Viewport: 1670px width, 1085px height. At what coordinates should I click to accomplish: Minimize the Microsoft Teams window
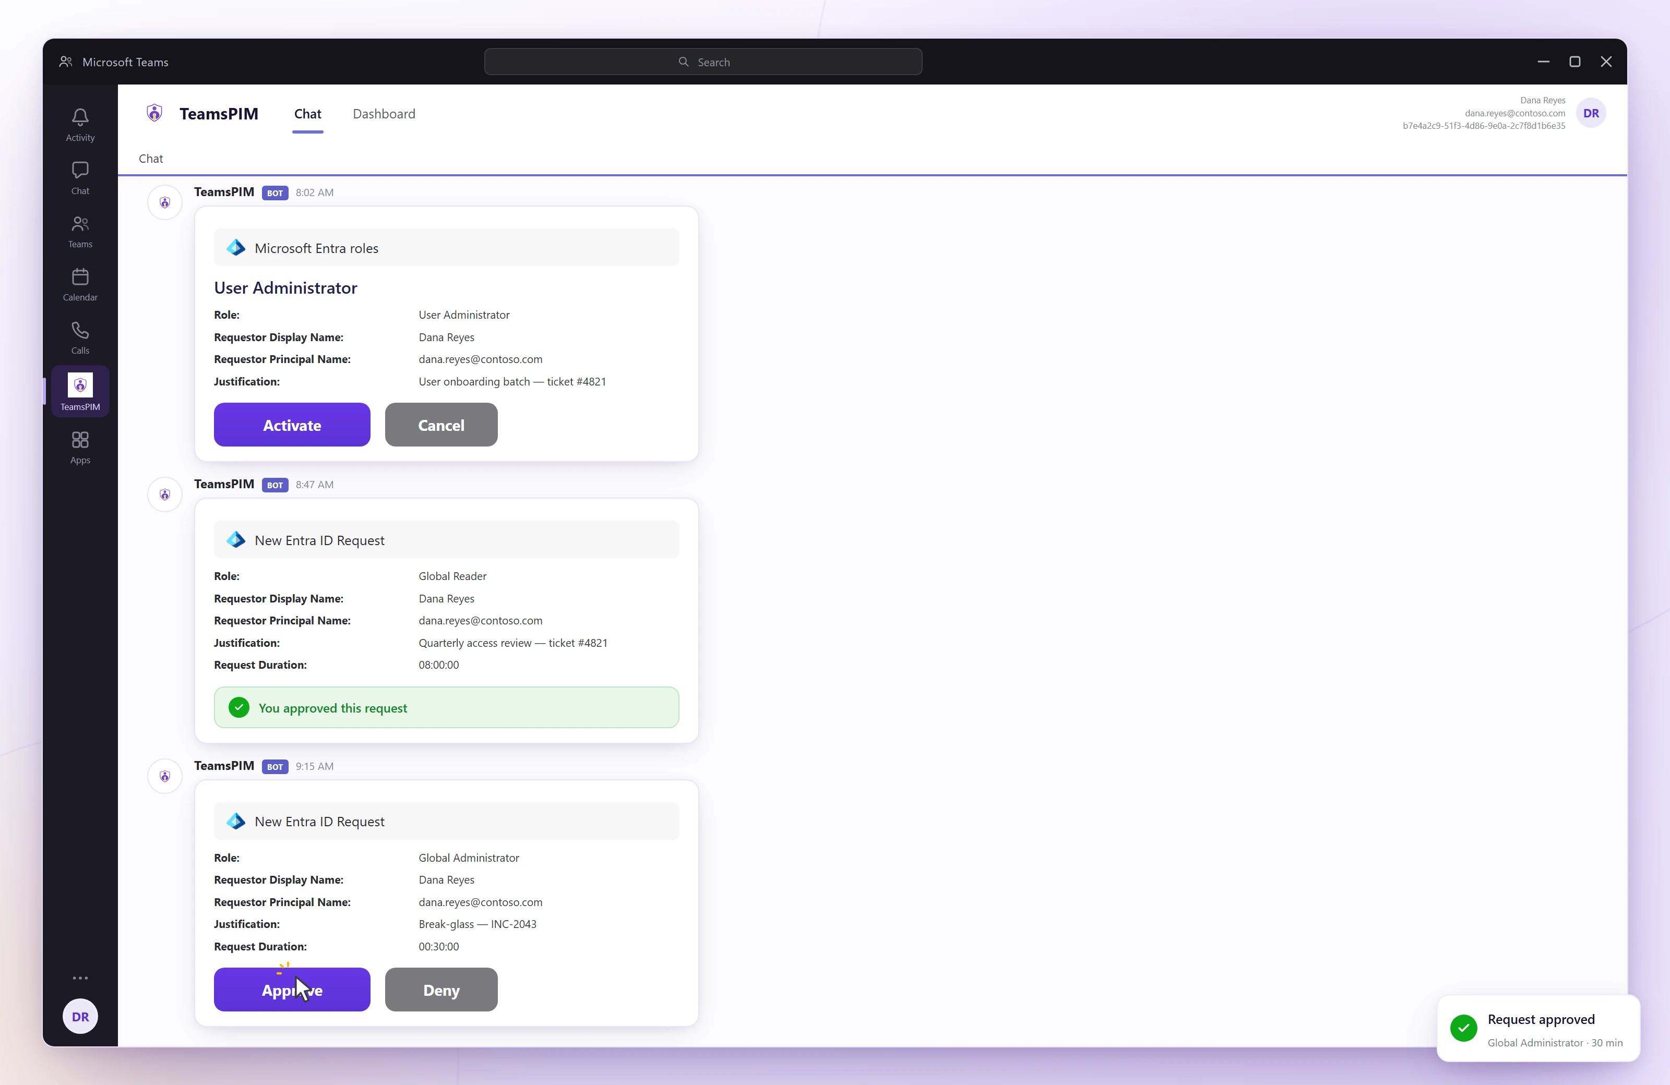1543,62
